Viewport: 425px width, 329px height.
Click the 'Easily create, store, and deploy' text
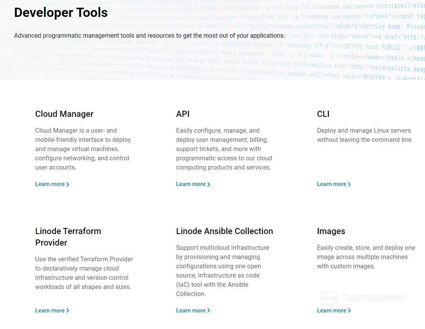click(x=366, y=257)
